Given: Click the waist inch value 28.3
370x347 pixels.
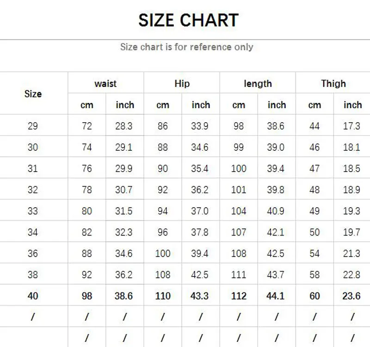Looking at the screenshot, I should click(124, 126).
